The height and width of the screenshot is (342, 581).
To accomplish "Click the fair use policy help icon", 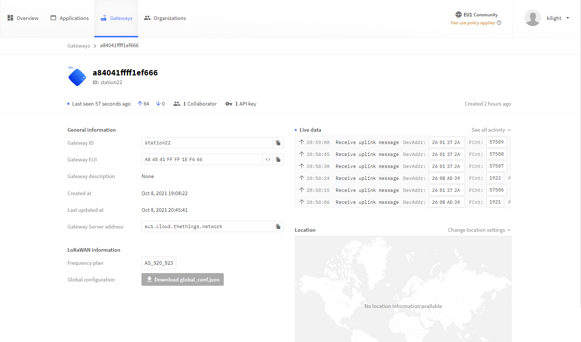I will coord(499,23).
